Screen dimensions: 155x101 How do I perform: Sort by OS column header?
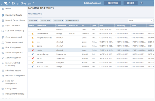pyautogui.click(x=86, y=26)
